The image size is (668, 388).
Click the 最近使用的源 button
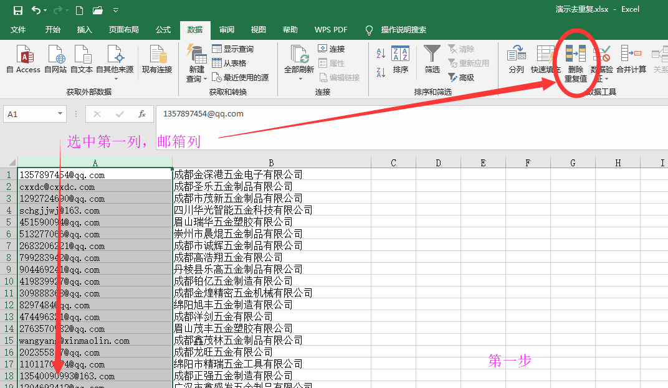click(241, 77)
